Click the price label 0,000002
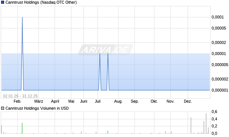Viewport: 229px width, 137px height. click(x=220, y=79)
